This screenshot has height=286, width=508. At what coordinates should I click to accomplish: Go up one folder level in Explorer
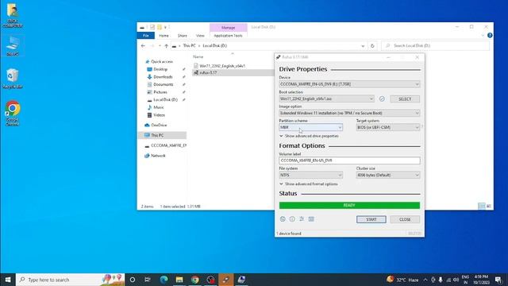[x=166, y=46]
